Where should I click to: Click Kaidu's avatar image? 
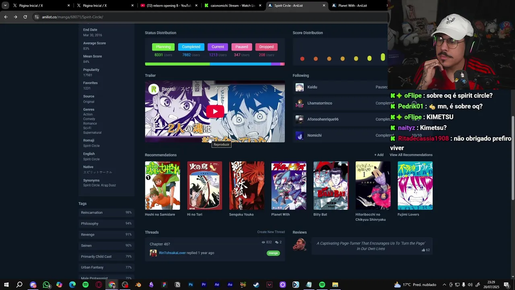(x=299, y=87)
